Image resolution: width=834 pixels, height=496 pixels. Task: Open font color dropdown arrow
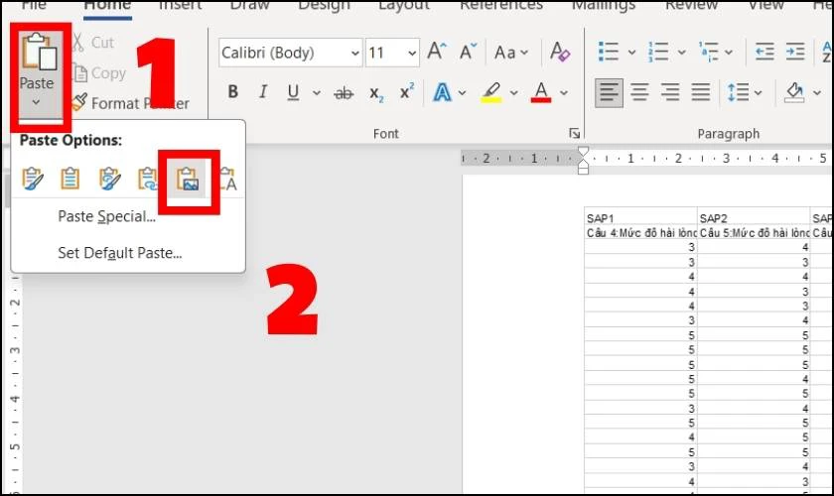[563, 93]
